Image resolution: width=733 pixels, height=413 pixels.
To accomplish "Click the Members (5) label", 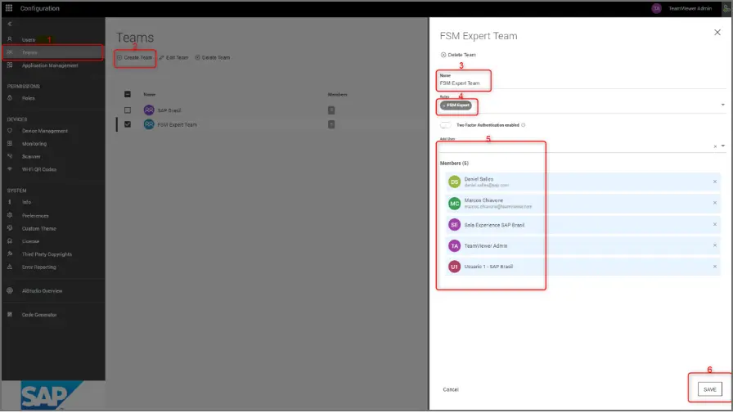I will tap(454, 163).
